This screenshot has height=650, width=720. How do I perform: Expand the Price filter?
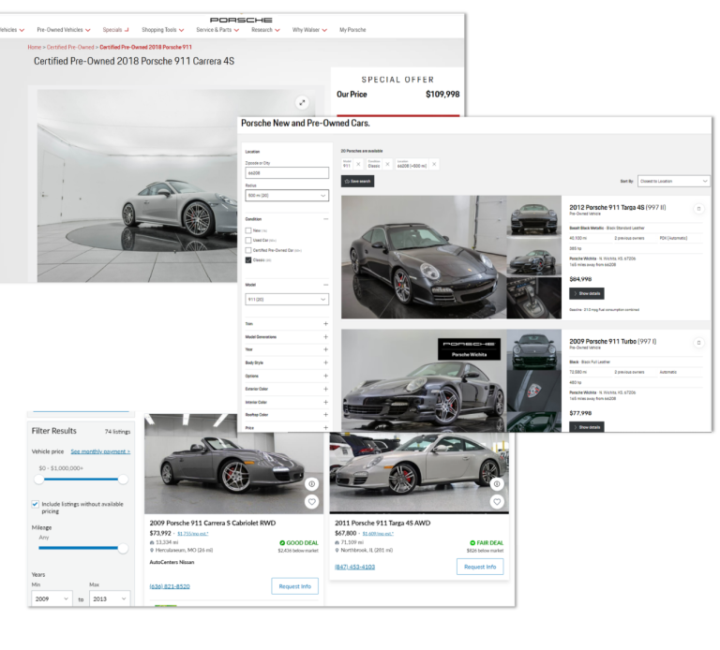[x=325, y=427]
